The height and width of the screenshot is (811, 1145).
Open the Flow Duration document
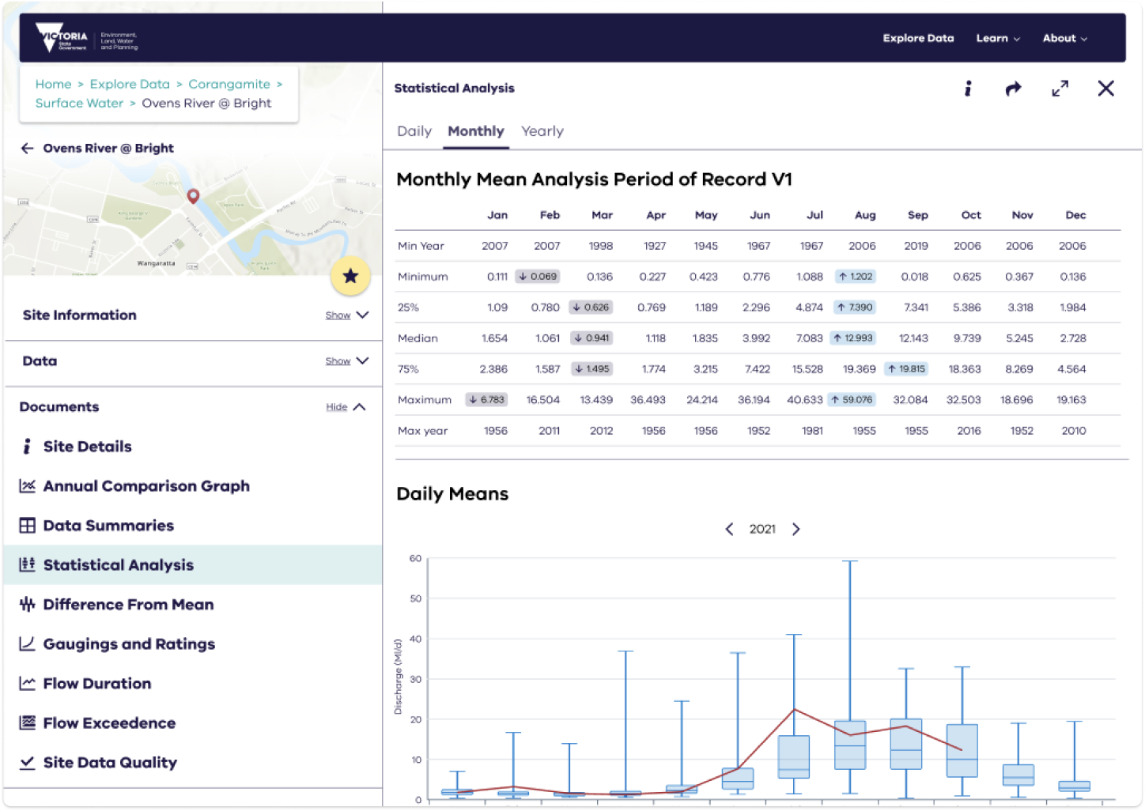coord(96,684)
